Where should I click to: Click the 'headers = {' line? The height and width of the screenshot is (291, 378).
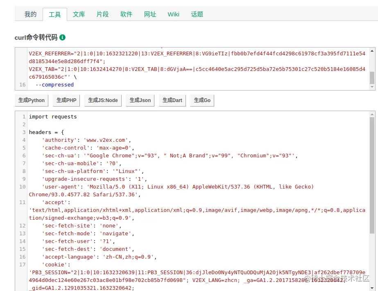[46, 132]
